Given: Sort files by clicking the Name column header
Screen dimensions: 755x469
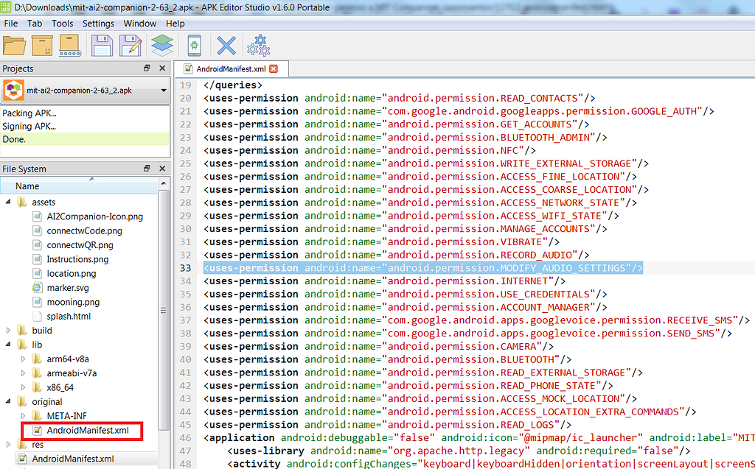Looking at the screenshot, I should click(x=29, y=186).
